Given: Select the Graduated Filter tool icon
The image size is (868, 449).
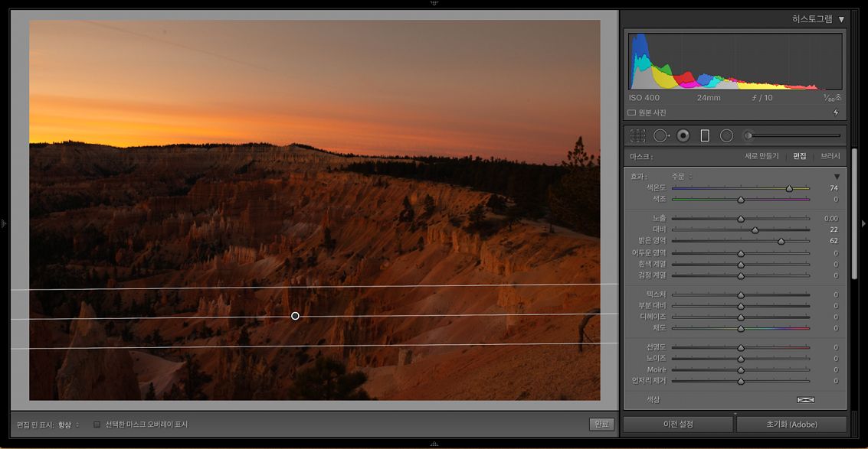Looking at the screenshot, I should 705,135.
